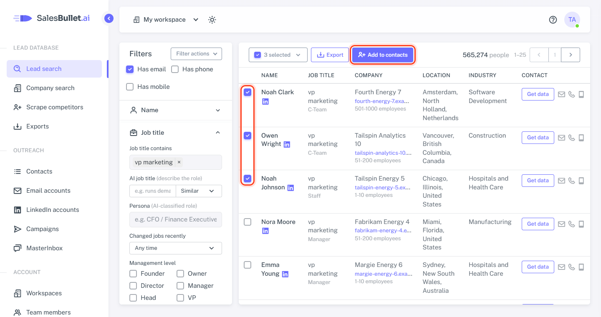Image resolution: width=601 pixels, height=317 pixels.
Task: Open Noah Clark's LinkedIn profile icon
Action: (x=265, y=101)
